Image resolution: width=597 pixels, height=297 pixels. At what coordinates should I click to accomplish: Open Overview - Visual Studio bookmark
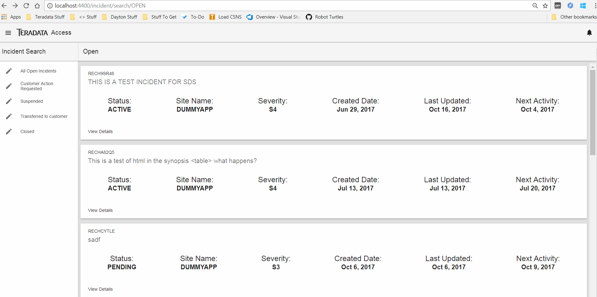274,17
